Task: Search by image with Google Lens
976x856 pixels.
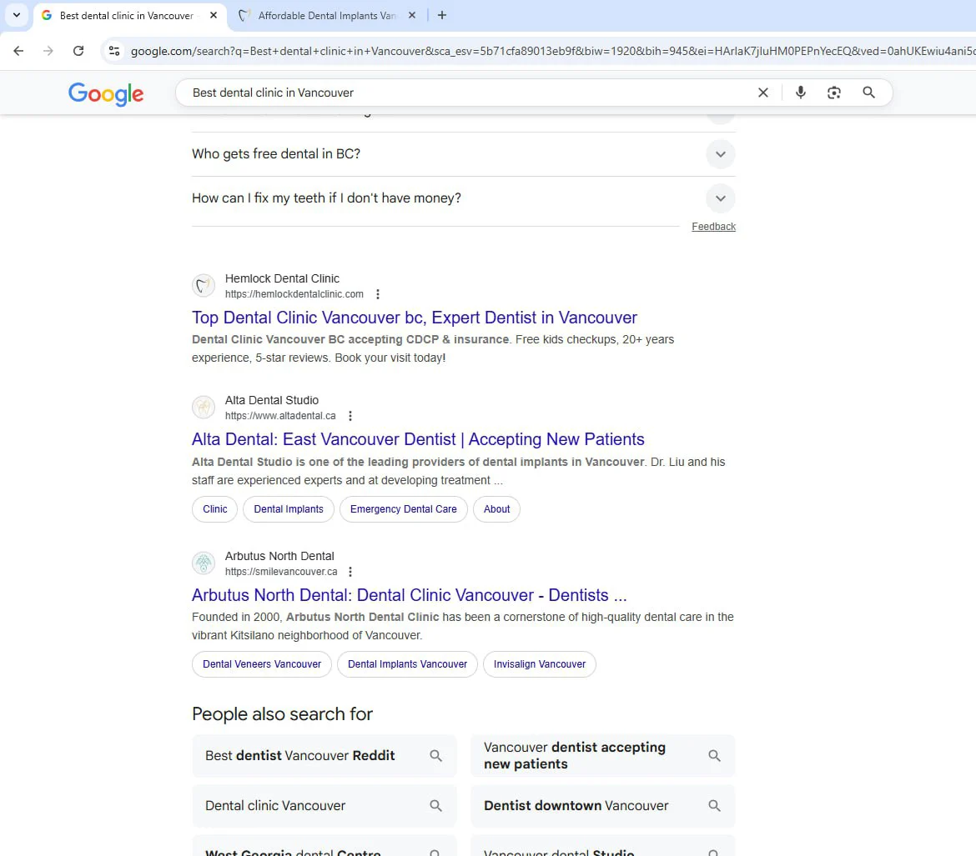Action: (834, 93)
